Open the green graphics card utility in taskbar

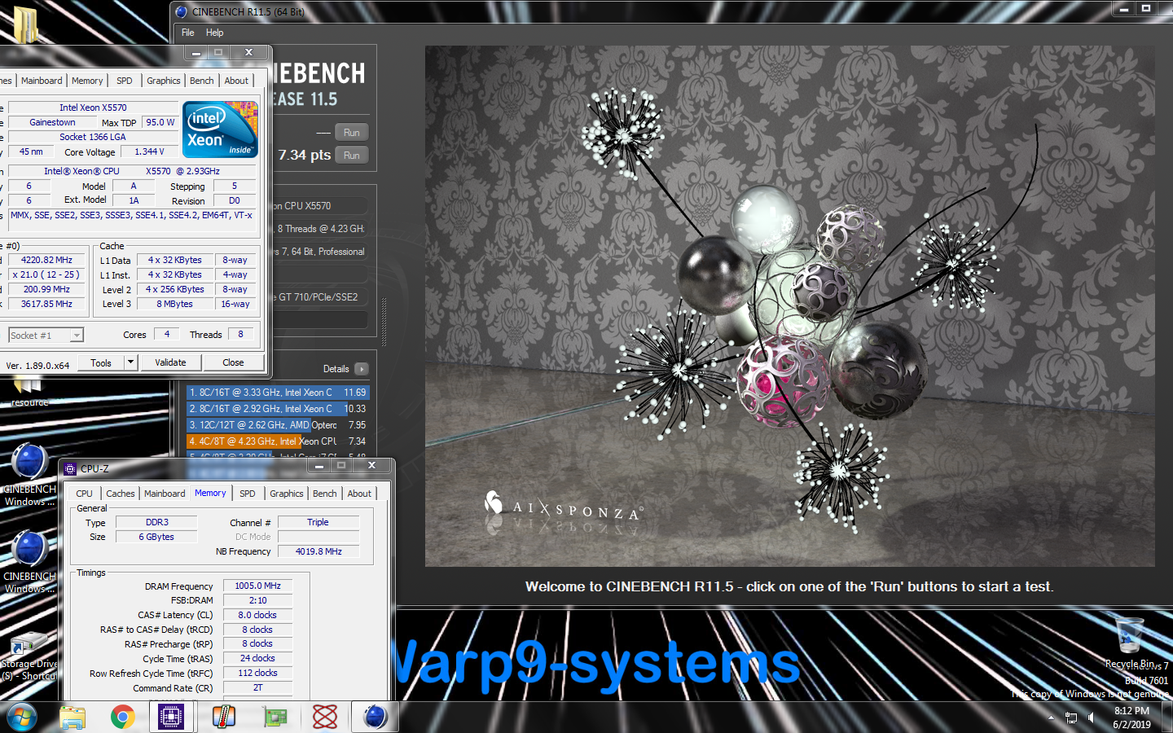pos(275,718)
